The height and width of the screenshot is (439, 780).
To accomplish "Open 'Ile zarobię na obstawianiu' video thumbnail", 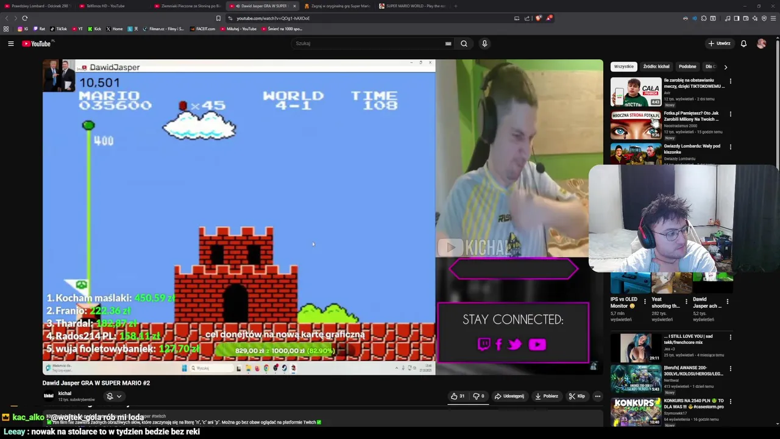I will click(x=636, y=92).
